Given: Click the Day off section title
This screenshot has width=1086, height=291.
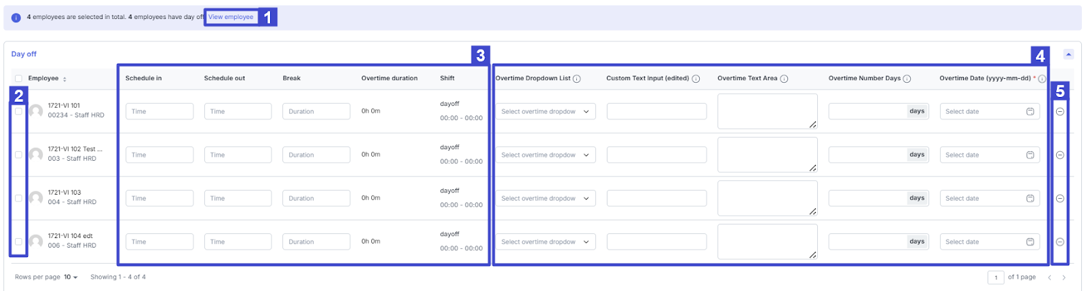Looking at the screenshot, I should pyautogui.click(x=24, y=54).
